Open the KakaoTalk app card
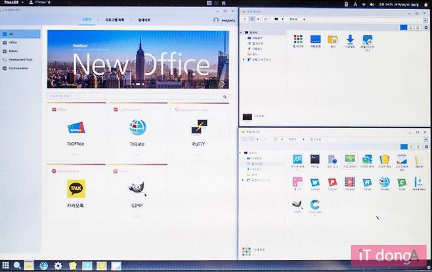Image resolution: width=432 pixels, height=272 pixels. (76, 193)
